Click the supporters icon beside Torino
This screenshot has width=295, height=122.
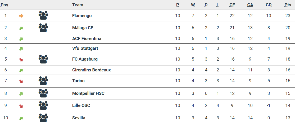pyautogui.click(x=43, y=81)
